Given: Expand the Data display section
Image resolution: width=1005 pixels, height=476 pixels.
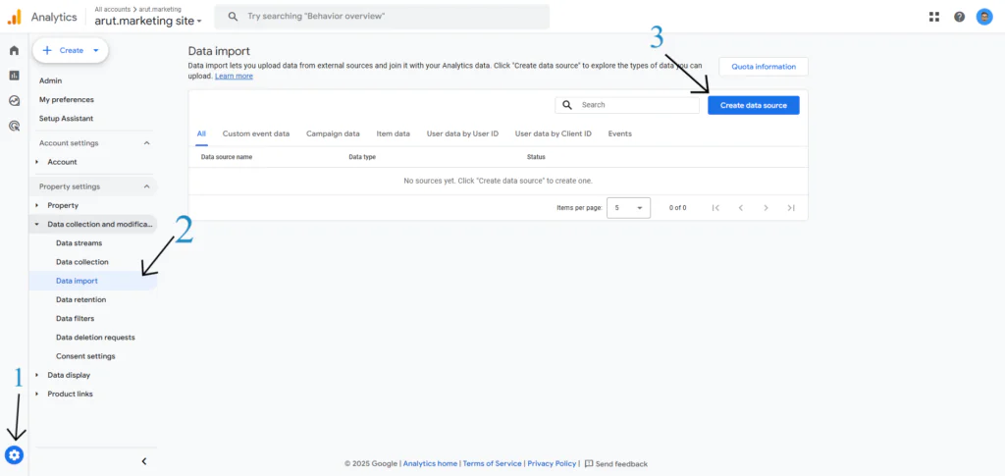Looking at the screenshot, I should coord(69,375).
